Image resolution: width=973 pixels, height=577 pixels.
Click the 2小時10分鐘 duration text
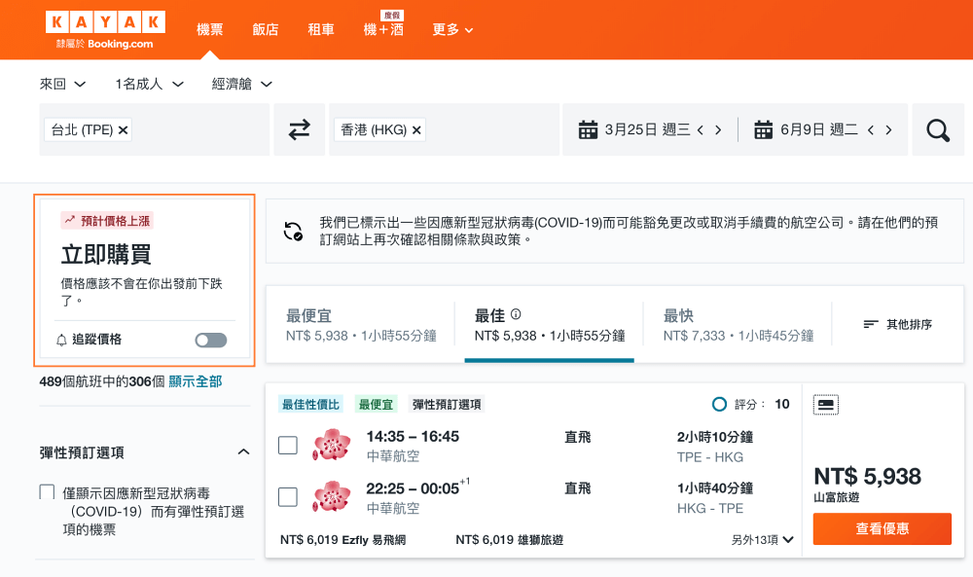click(x=715, y=437)
